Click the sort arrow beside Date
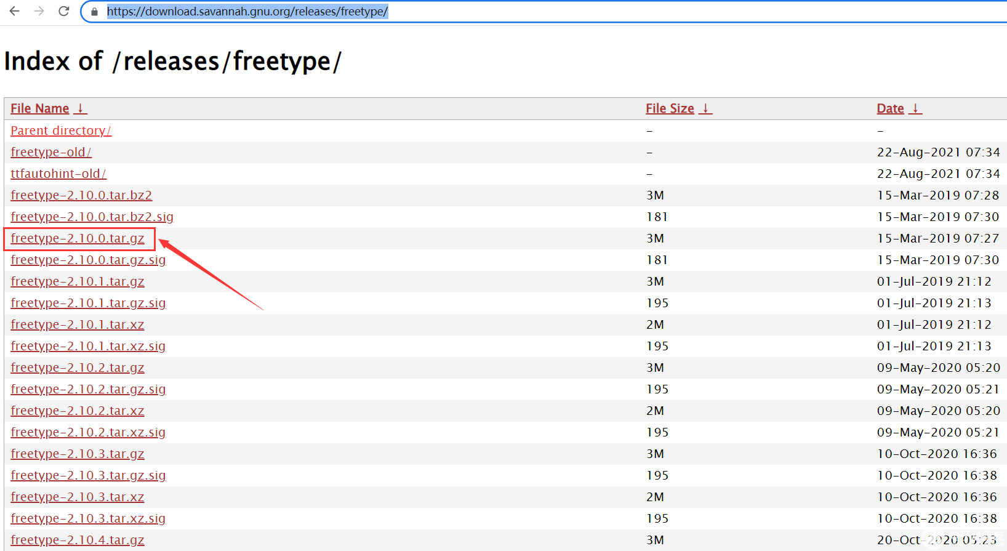 pyautogui.click(x=916, y=108)
